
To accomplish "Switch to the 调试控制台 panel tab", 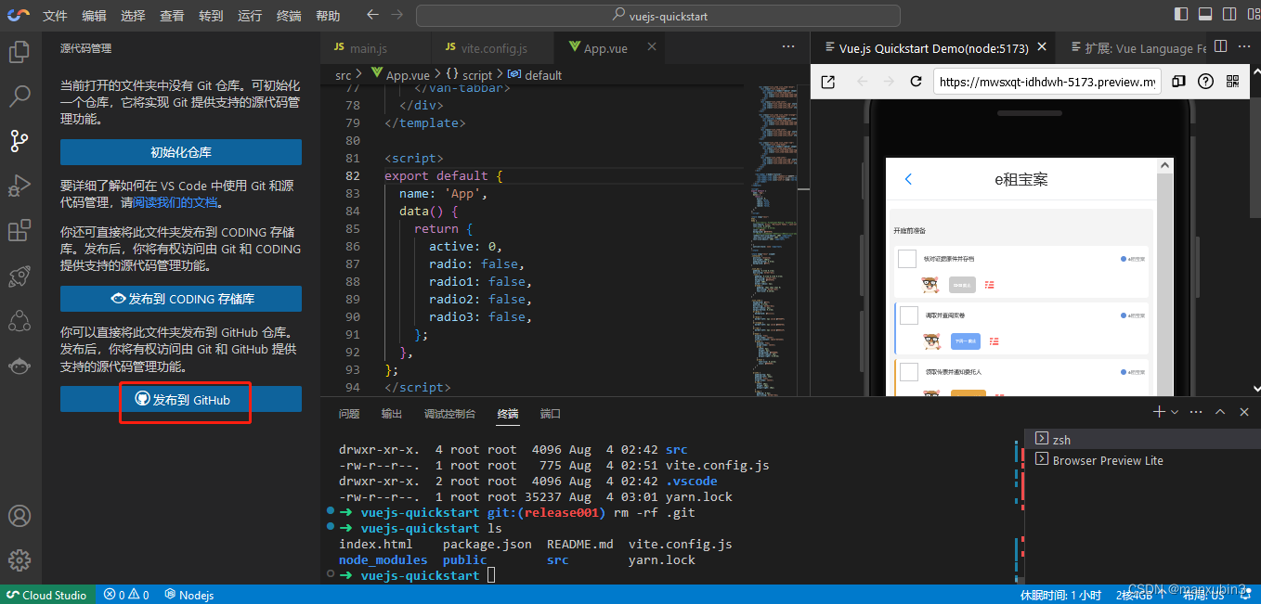I will click(449, 414).
